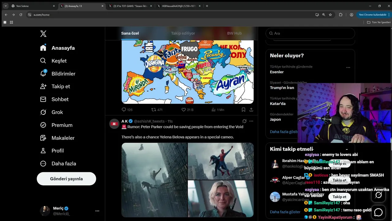This screenshot has height=221, width=392.
Task: Switch to BW Hub tab
Action: click(x=234, y=33)
